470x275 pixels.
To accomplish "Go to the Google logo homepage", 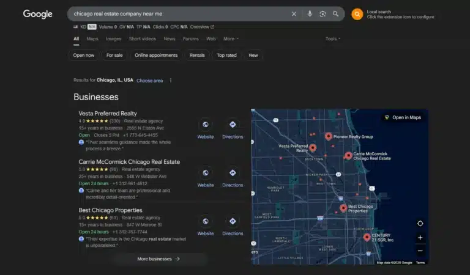I will click(38, 14).
